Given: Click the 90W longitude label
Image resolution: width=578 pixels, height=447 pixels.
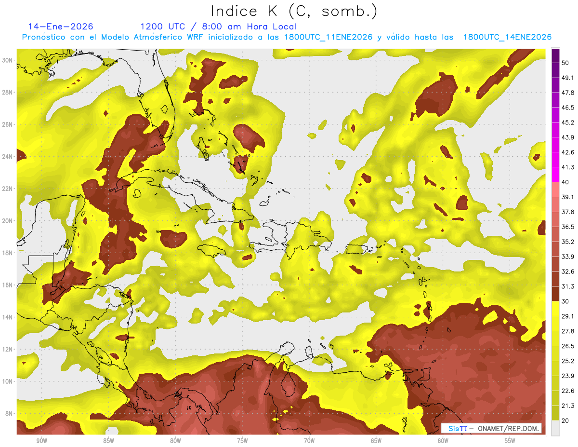Looking at the screenshot, I should tap(41, 441).
